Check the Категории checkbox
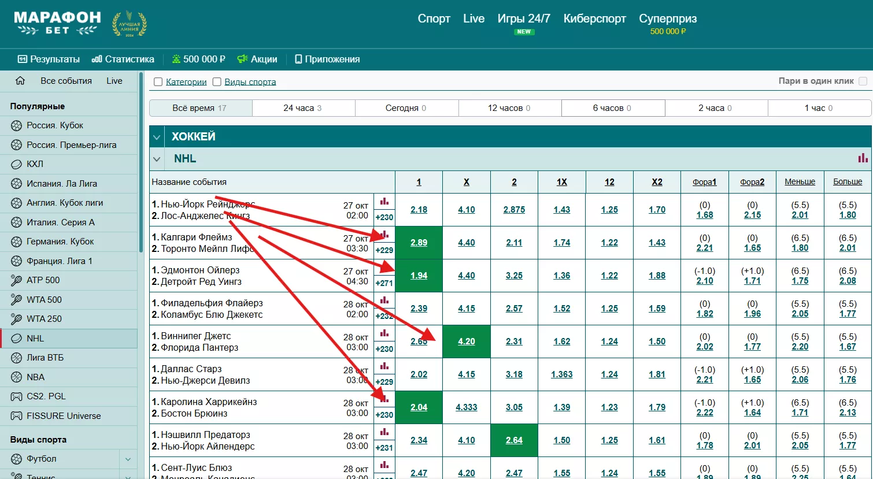 coord(158,82)
